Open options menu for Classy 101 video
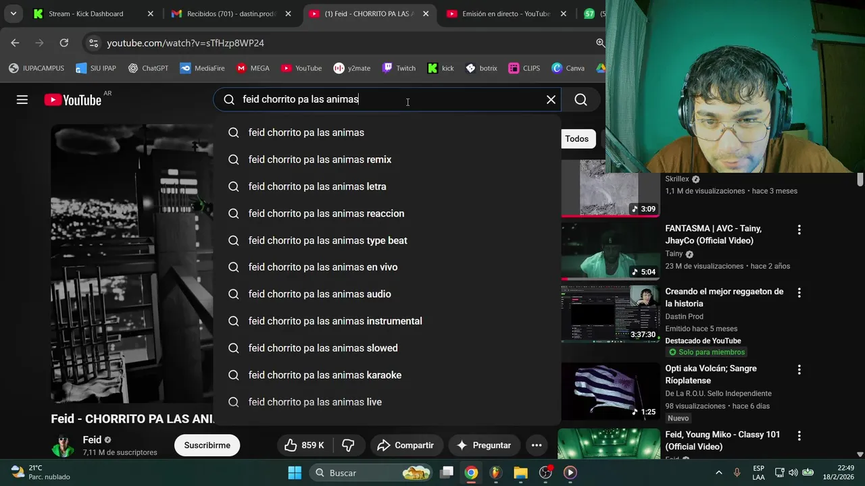The image size is (865, 486). pos(799,436)
